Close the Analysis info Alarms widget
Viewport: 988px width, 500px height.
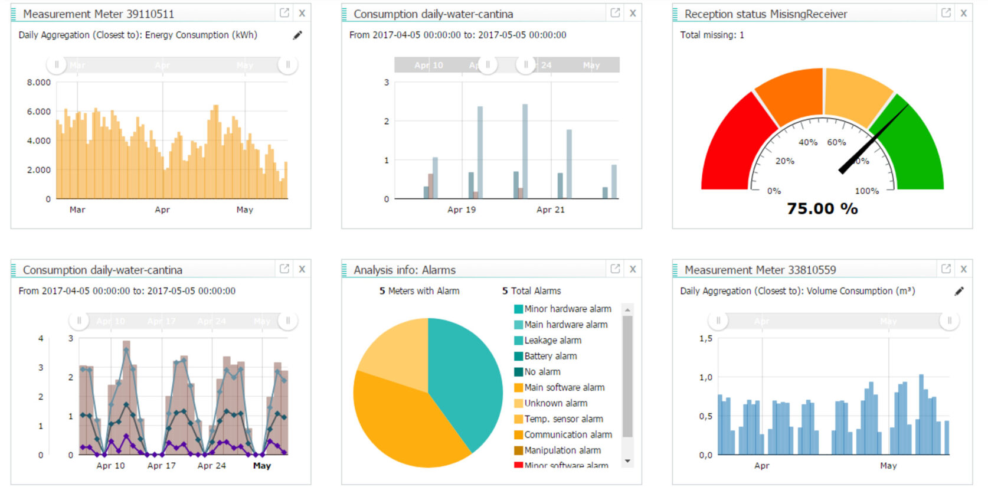click(x=633, y=269)
